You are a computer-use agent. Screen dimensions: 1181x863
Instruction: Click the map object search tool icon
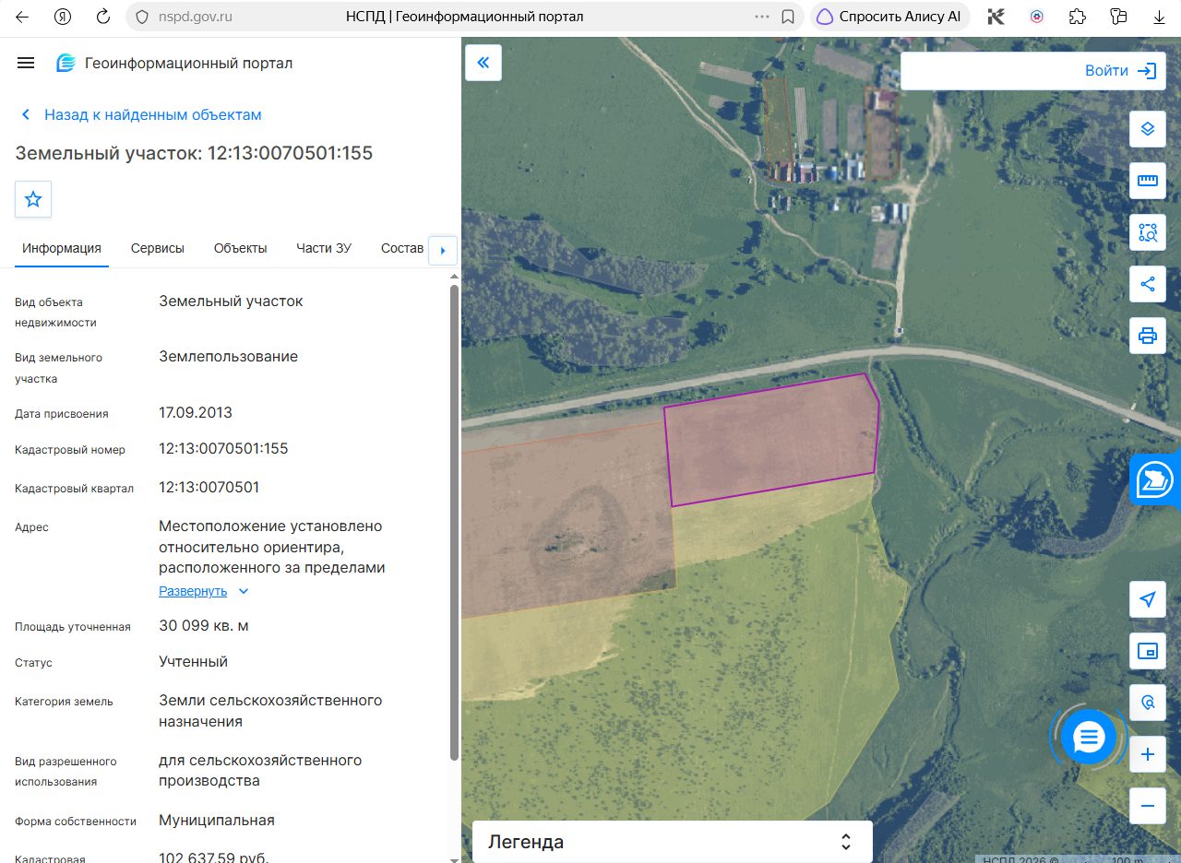(1148, 703)
